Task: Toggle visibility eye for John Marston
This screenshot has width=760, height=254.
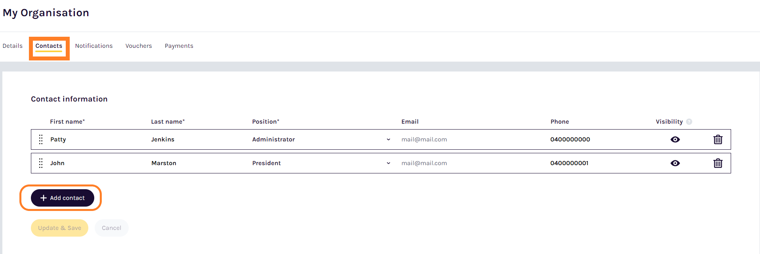Action: coord(675,163)
